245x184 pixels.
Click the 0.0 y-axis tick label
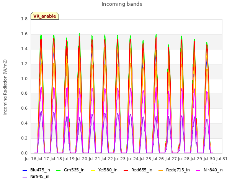pyautogui.click(x=24, y=153)
